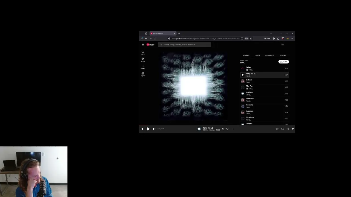Open a new browser tab

coord(179,33)
